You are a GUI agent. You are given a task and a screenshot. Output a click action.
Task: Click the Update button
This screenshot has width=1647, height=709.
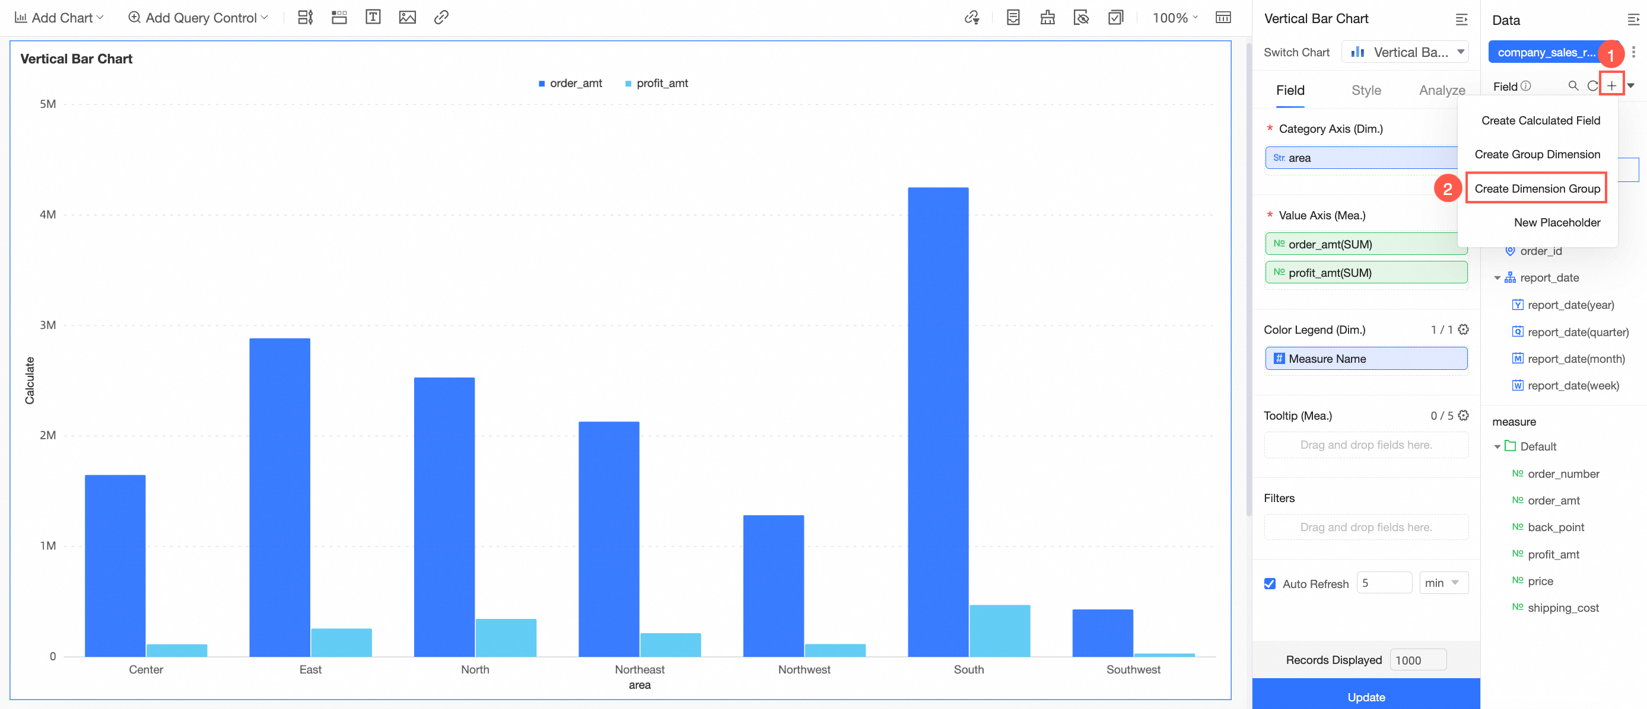click(1366, 695)
